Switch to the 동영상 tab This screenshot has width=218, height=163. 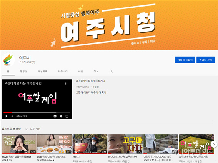pos(23,71)
